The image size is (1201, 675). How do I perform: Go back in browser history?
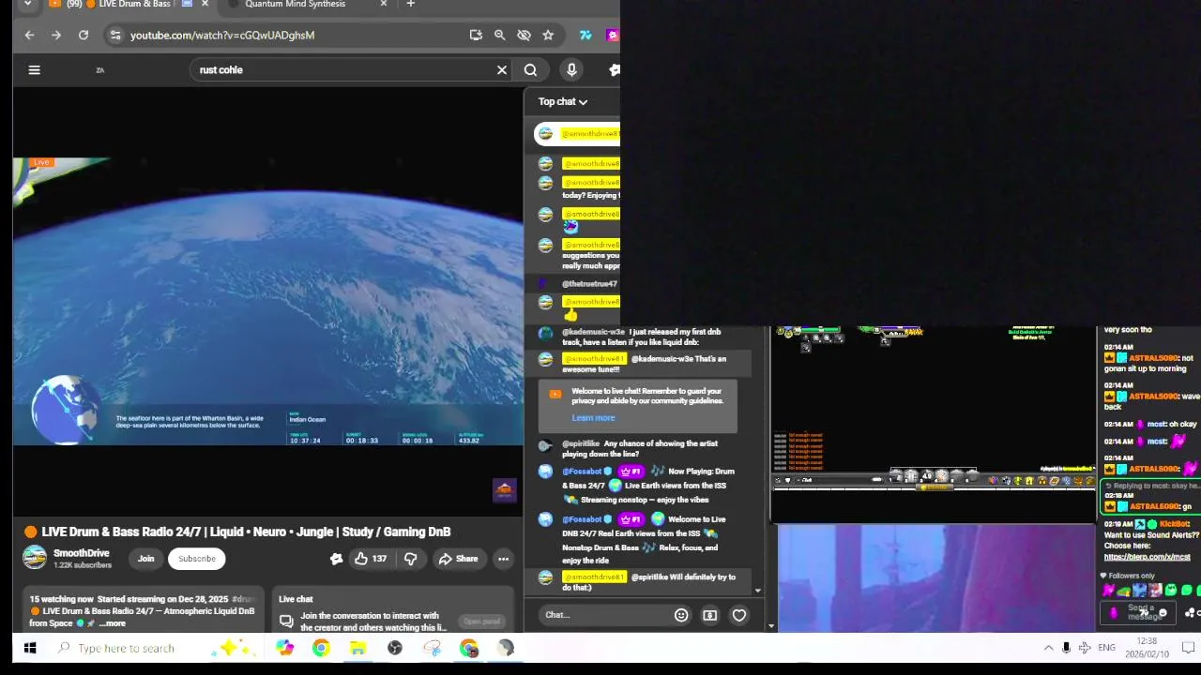(x=29, y=35)
